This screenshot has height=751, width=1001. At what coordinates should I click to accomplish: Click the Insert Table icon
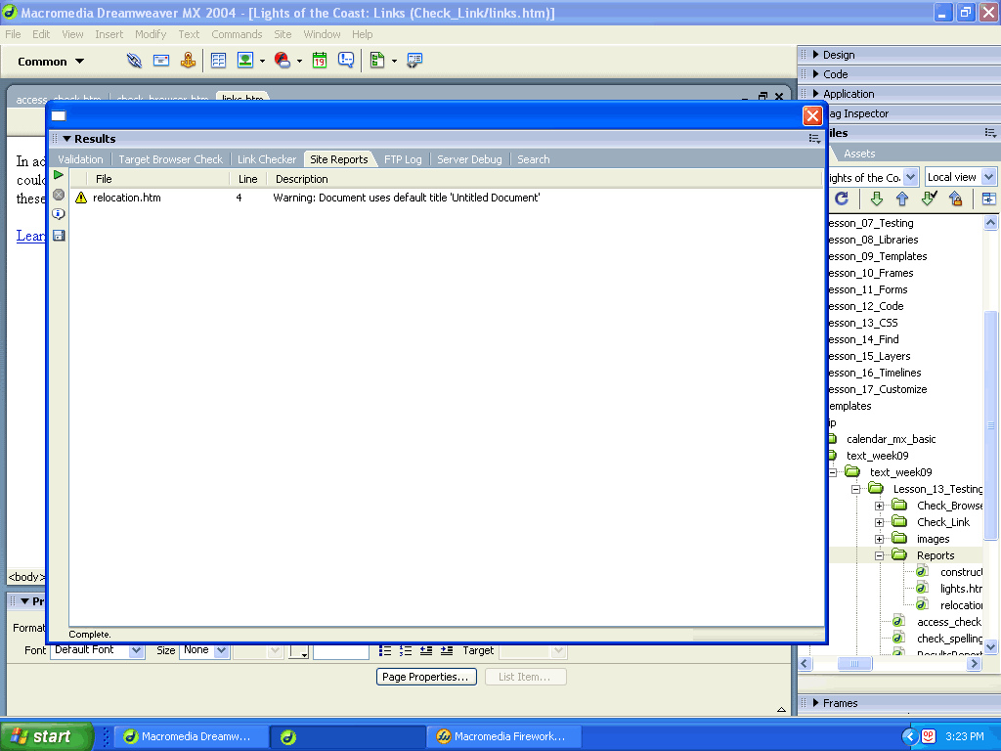[218, 61]
